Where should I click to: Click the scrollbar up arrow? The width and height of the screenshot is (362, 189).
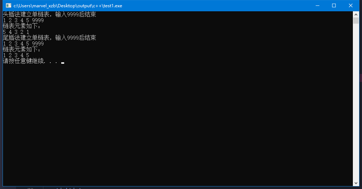[356, 14]
